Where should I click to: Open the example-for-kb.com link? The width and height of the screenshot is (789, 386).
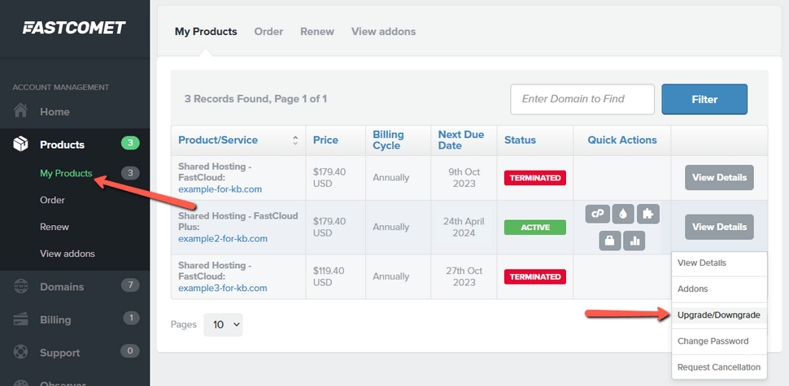[x=220, y=189]
